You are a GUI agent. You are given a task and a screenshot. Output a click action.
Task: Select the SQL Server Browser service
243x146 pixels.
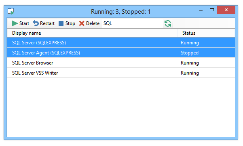tap(121, 63)
